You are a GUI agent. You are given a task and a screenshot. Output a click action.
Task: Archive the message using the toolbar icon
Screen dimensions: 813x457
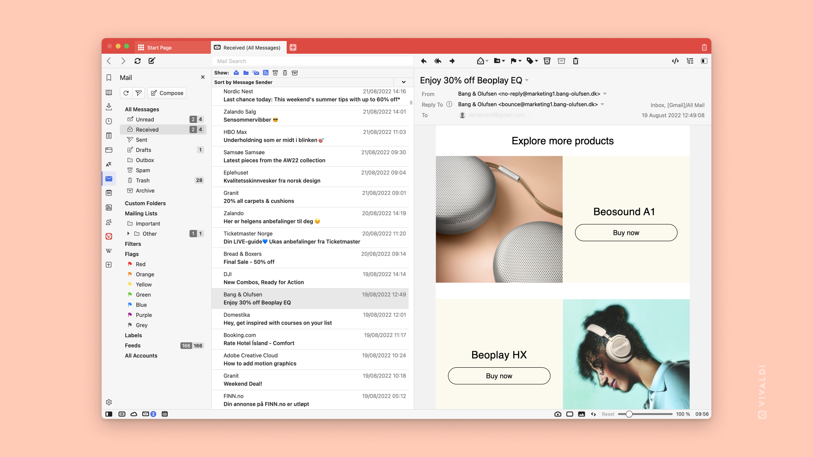[561, 61]
